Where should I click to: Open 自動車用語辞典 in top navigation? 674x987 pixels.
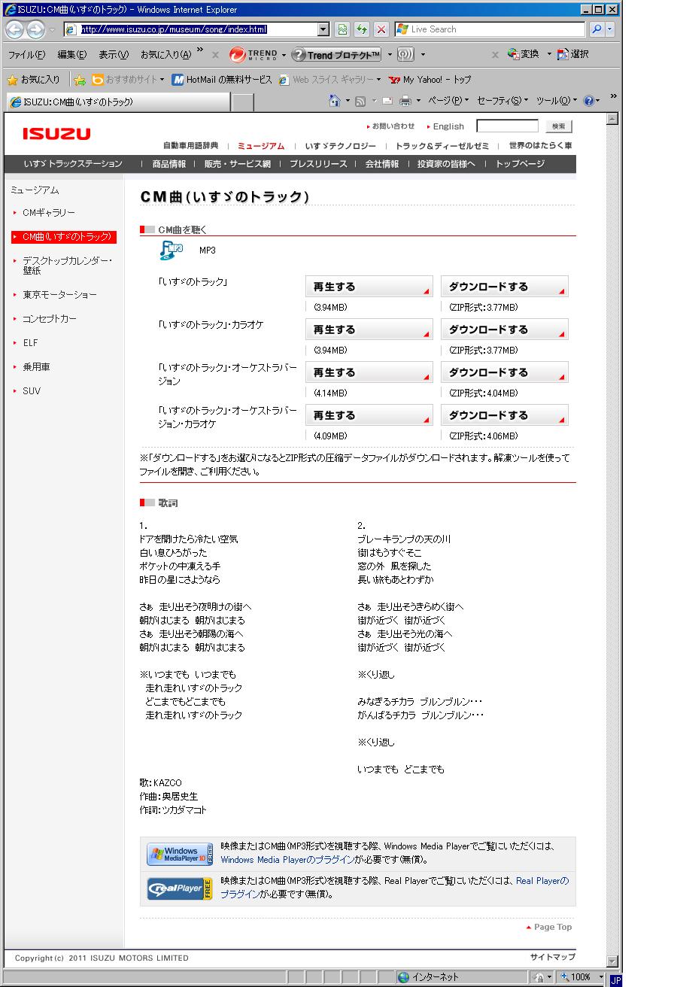coord(190,145)
